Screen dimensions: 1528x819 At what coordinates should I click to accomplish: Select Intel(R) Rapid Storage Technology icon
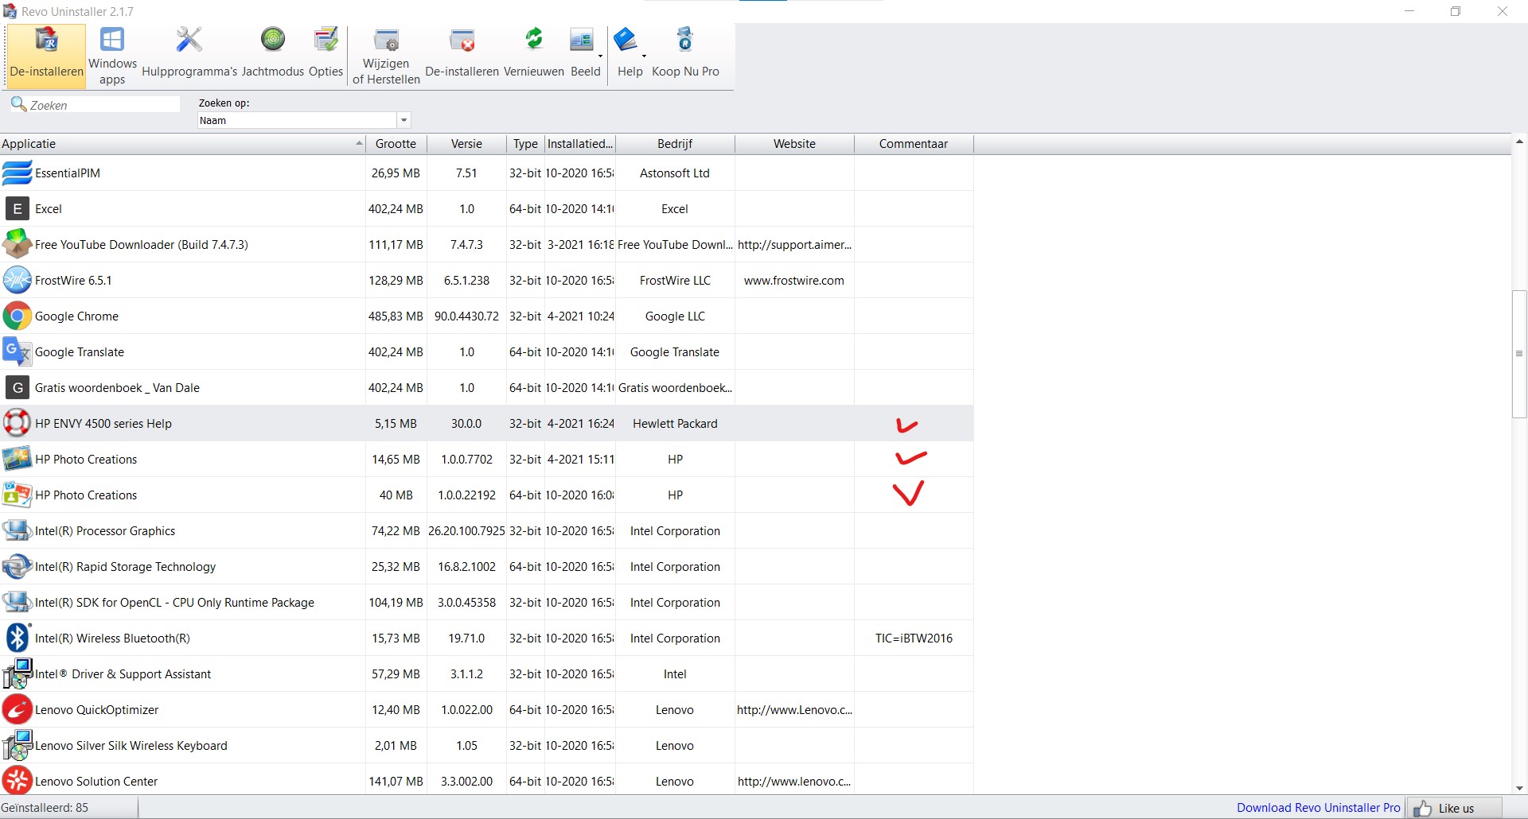point(17,566)
